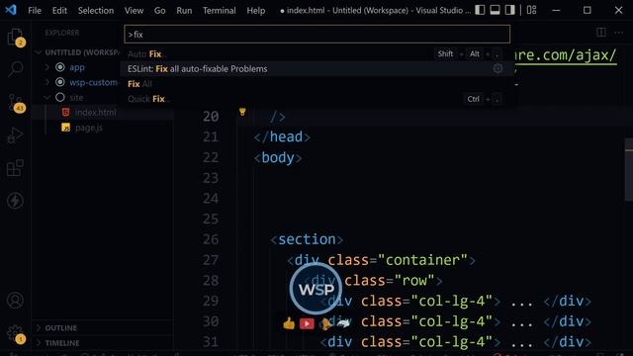
Task: Open the Help menu
Action: click(x=256, y=11)
